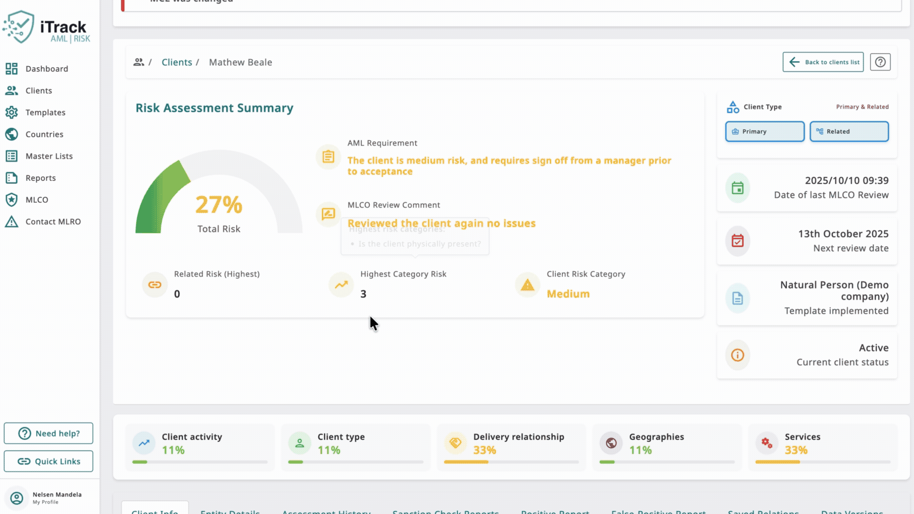Expand the Quick Links panel
The height and width of the screenshot is (514, 914).
click(x=48, y=461)
